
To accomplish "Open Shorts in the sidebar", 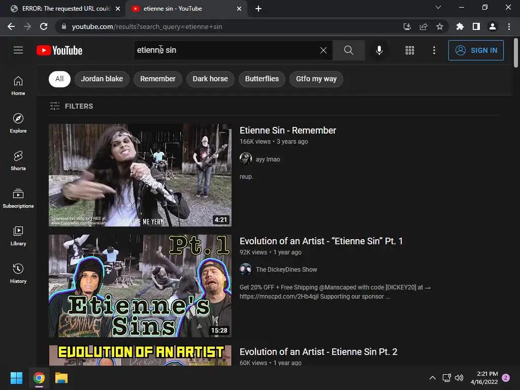I will click(18, 161).
